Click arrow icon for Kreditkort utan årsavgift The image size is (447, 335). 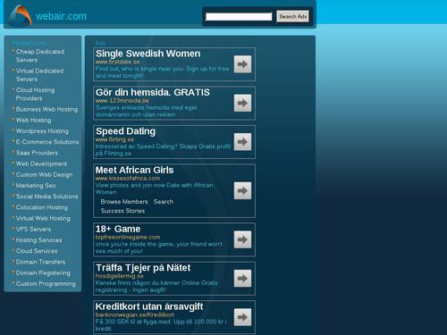click(242, 317)
